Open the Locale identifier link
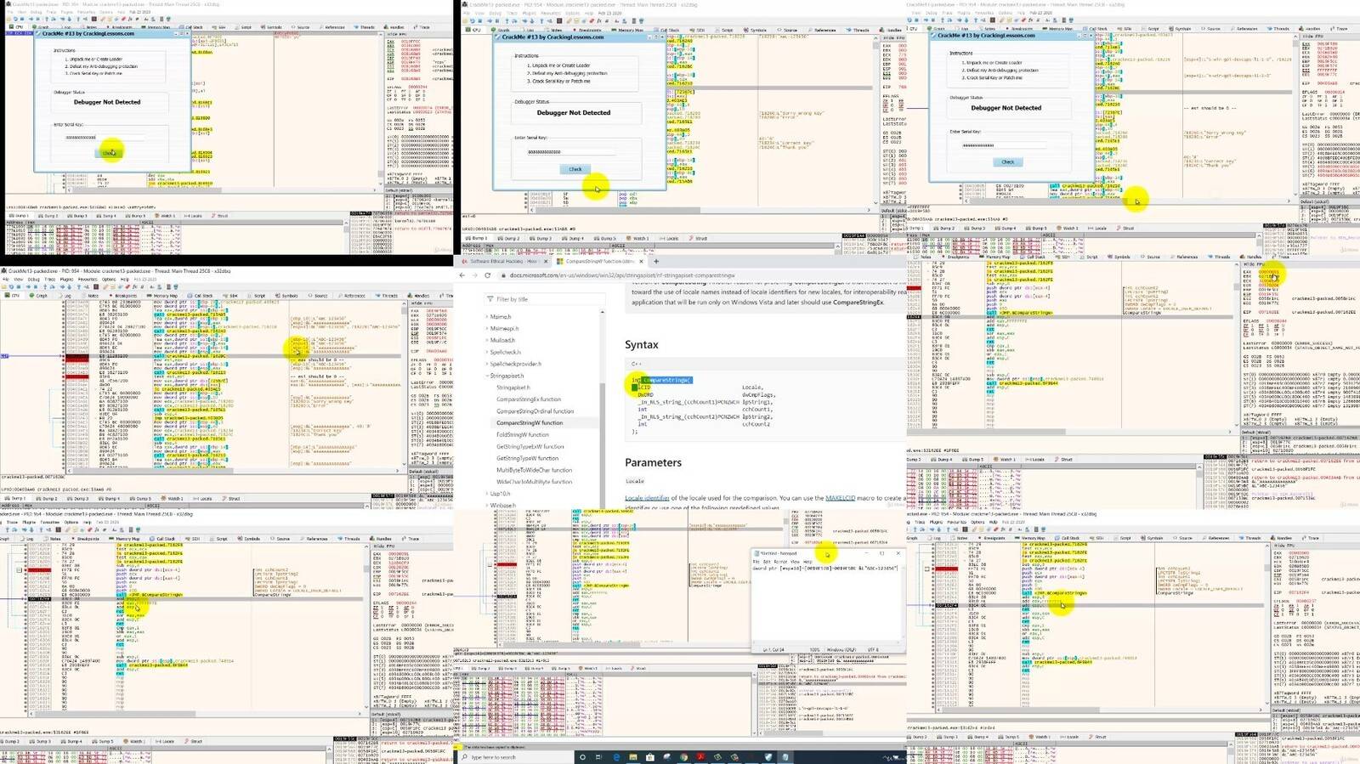Screen dimensions: 1360x764 (647, 498)
